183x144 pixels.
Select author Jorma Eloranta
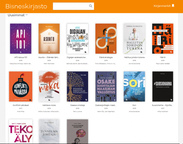click(x=134, y=63)
